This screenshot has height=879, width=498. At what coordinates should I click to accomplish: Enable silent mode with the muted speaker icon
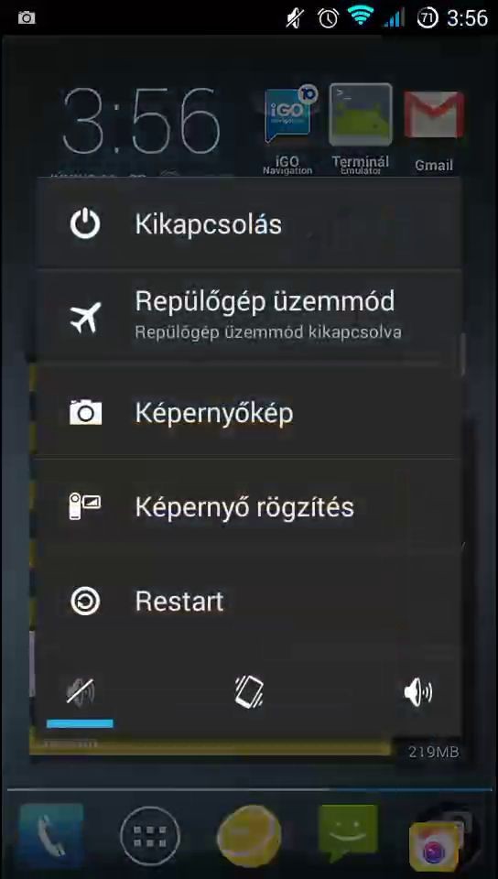(x=81, y=692)
